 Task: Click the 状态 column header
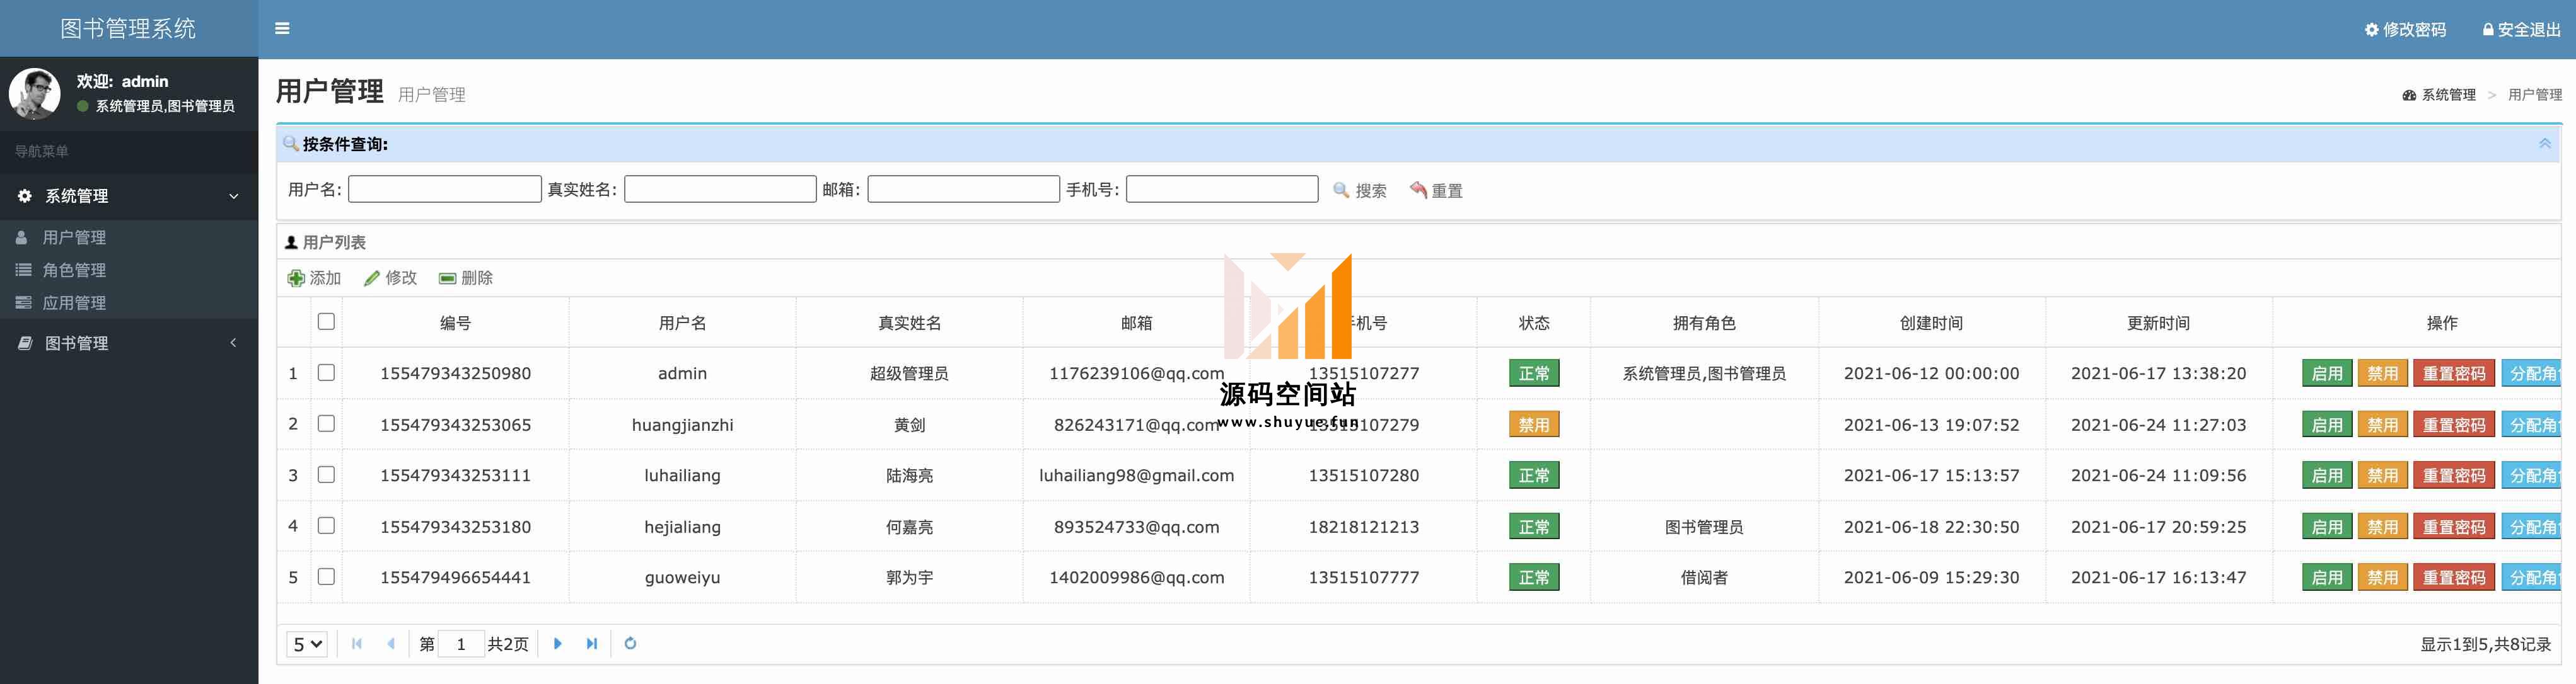point(1534,322)
